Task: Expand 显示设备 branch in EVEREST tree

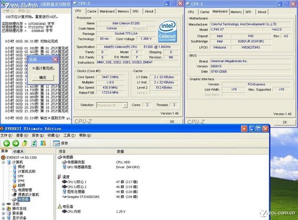Action: pos(4,218)
